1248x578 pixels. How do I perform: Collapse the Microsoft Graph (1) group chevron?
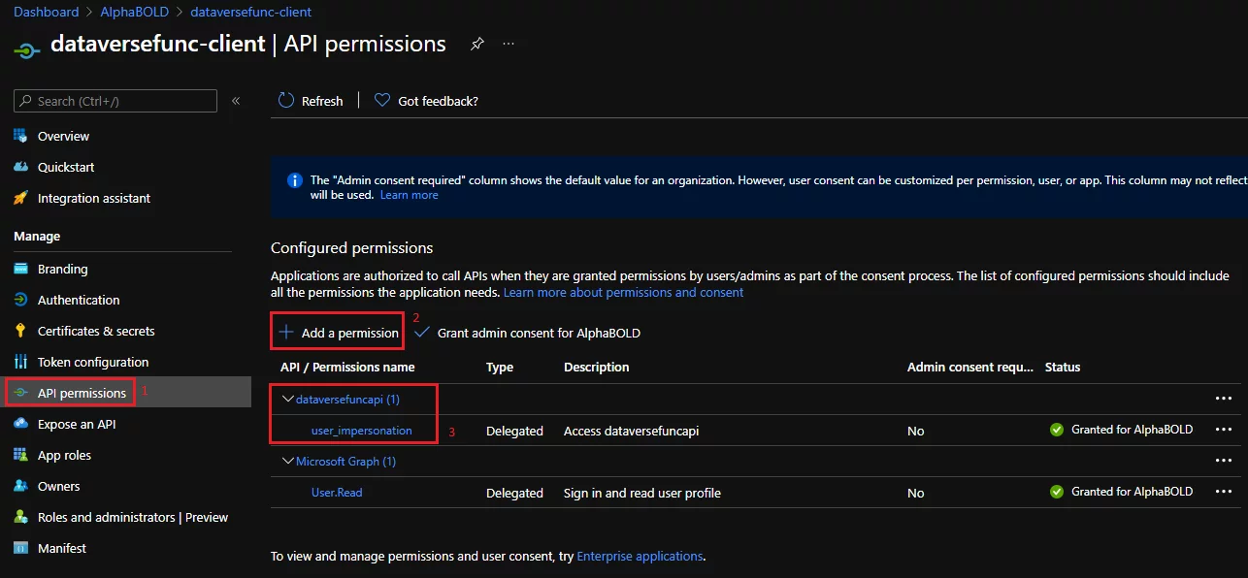(287, 461)
